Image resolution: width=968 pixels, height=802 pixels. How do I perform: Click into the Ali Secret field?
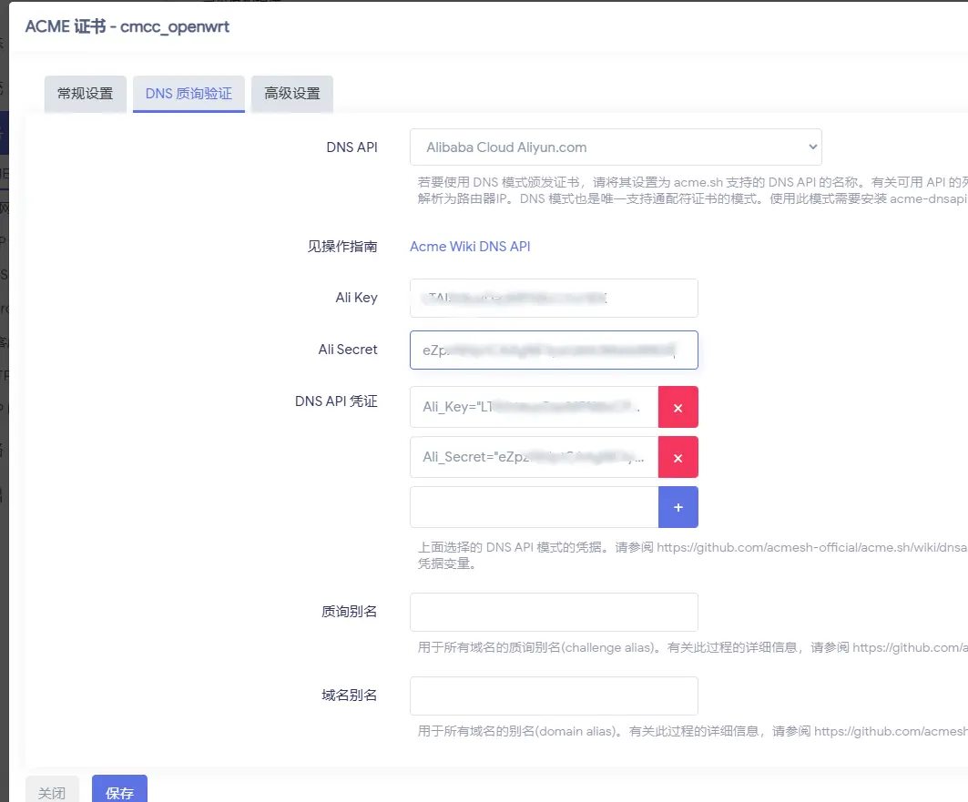(x=554, y=350)
